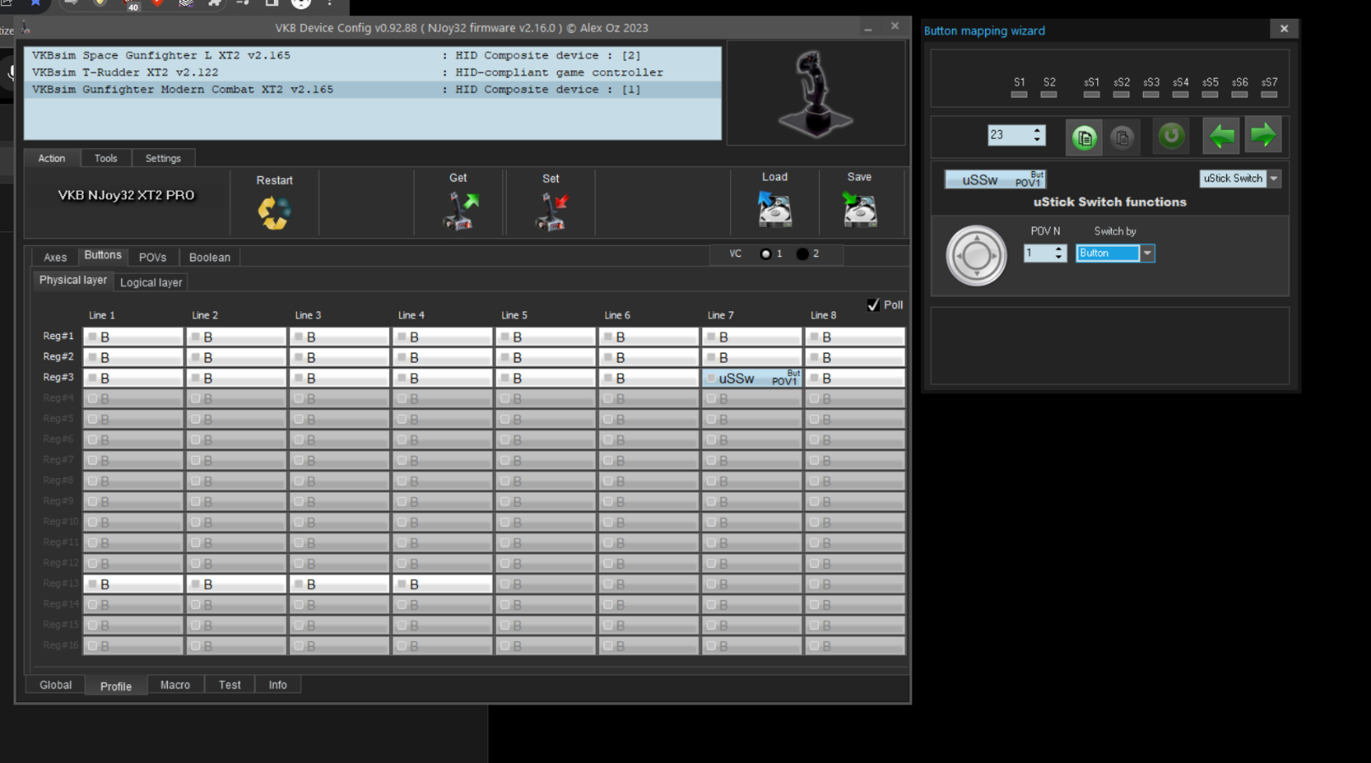Open the Switch by dropdown

pyautogui.click(x=1147, y=253)
